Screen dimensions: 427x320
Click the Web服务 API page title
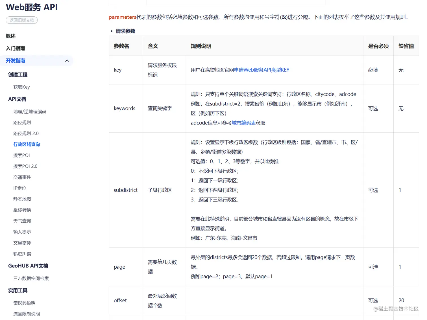point(32,7)
